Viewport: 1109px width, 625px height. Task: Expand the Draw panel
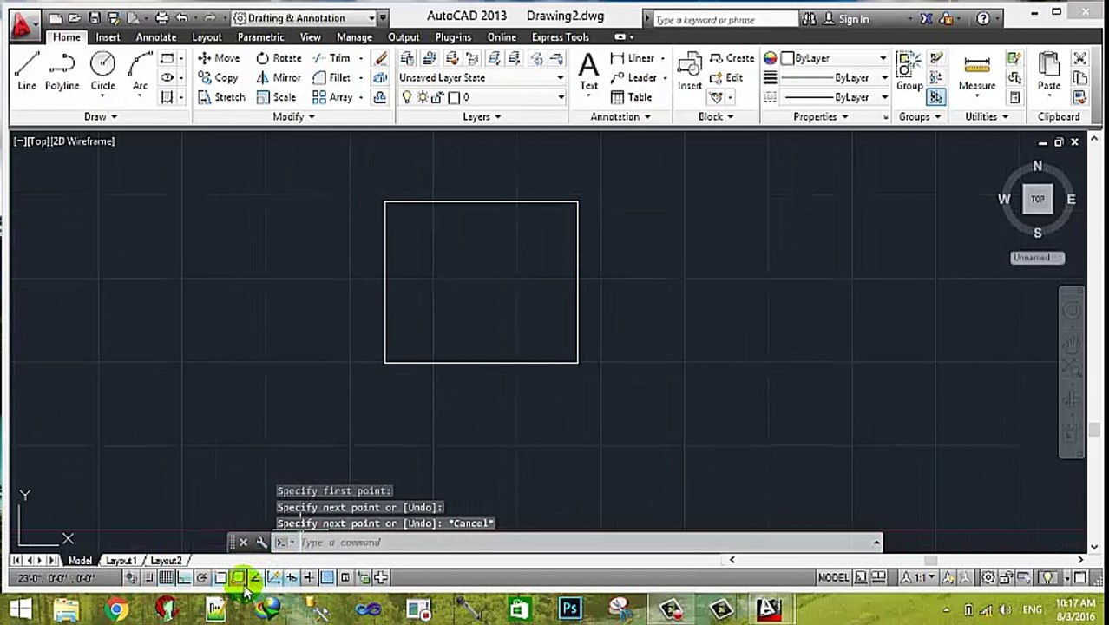click(101, 117)
